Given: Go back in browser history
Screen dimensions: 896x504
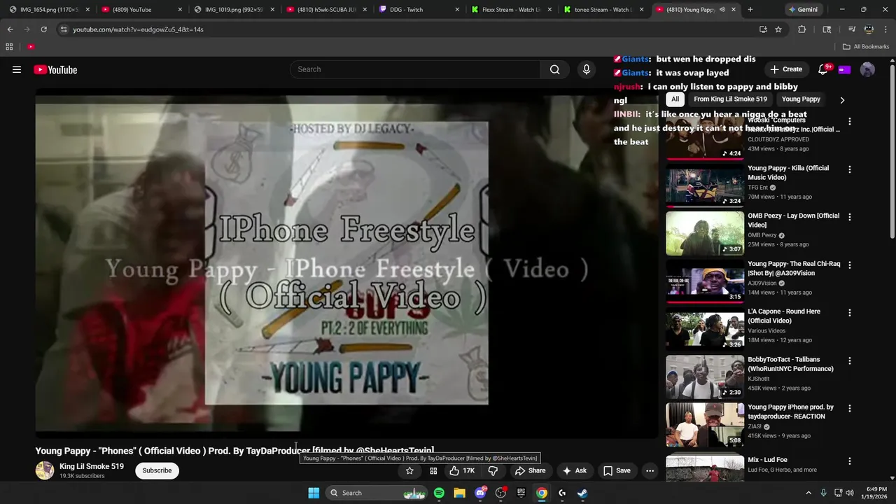Looking at the screenshot, I should click(x=10, y=29).
